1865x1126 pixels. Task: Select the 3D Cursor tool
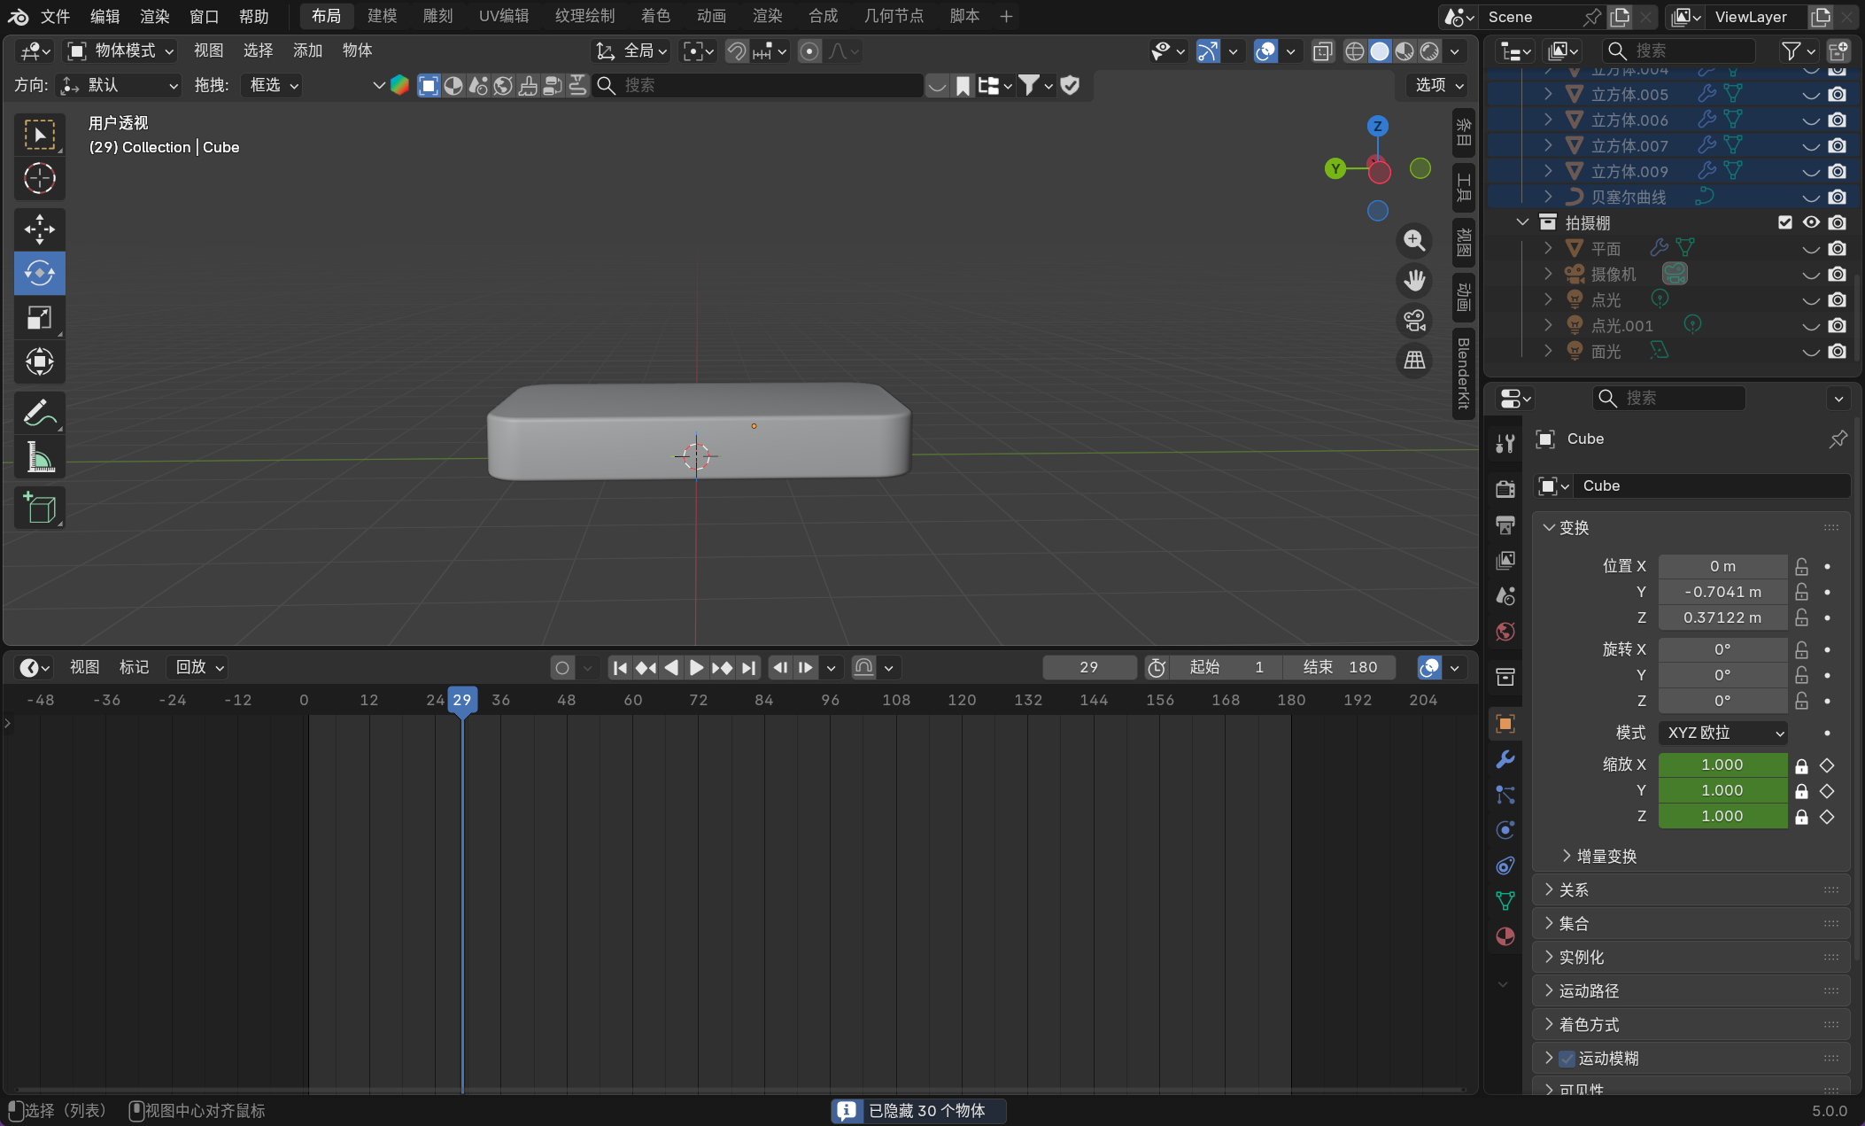[39, 179]
